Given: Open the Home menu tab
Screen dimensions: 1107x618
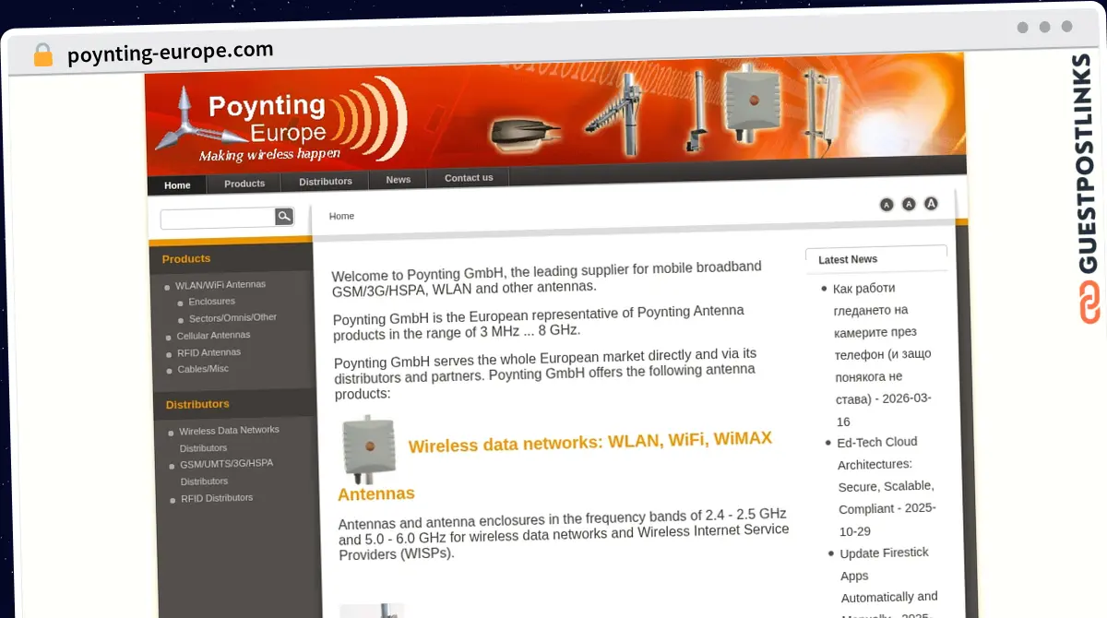Looking at the screenshot, I should (177, 184).
